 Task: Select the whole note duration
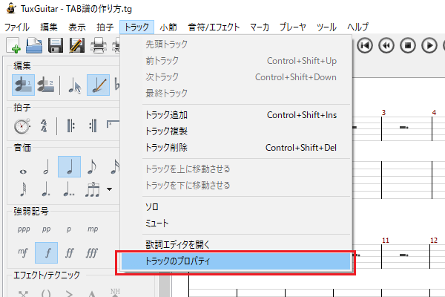[23, 172]
